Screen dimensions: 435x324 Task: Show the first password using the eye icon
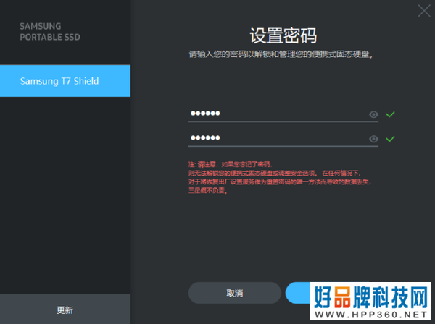(x=373, y=114)
